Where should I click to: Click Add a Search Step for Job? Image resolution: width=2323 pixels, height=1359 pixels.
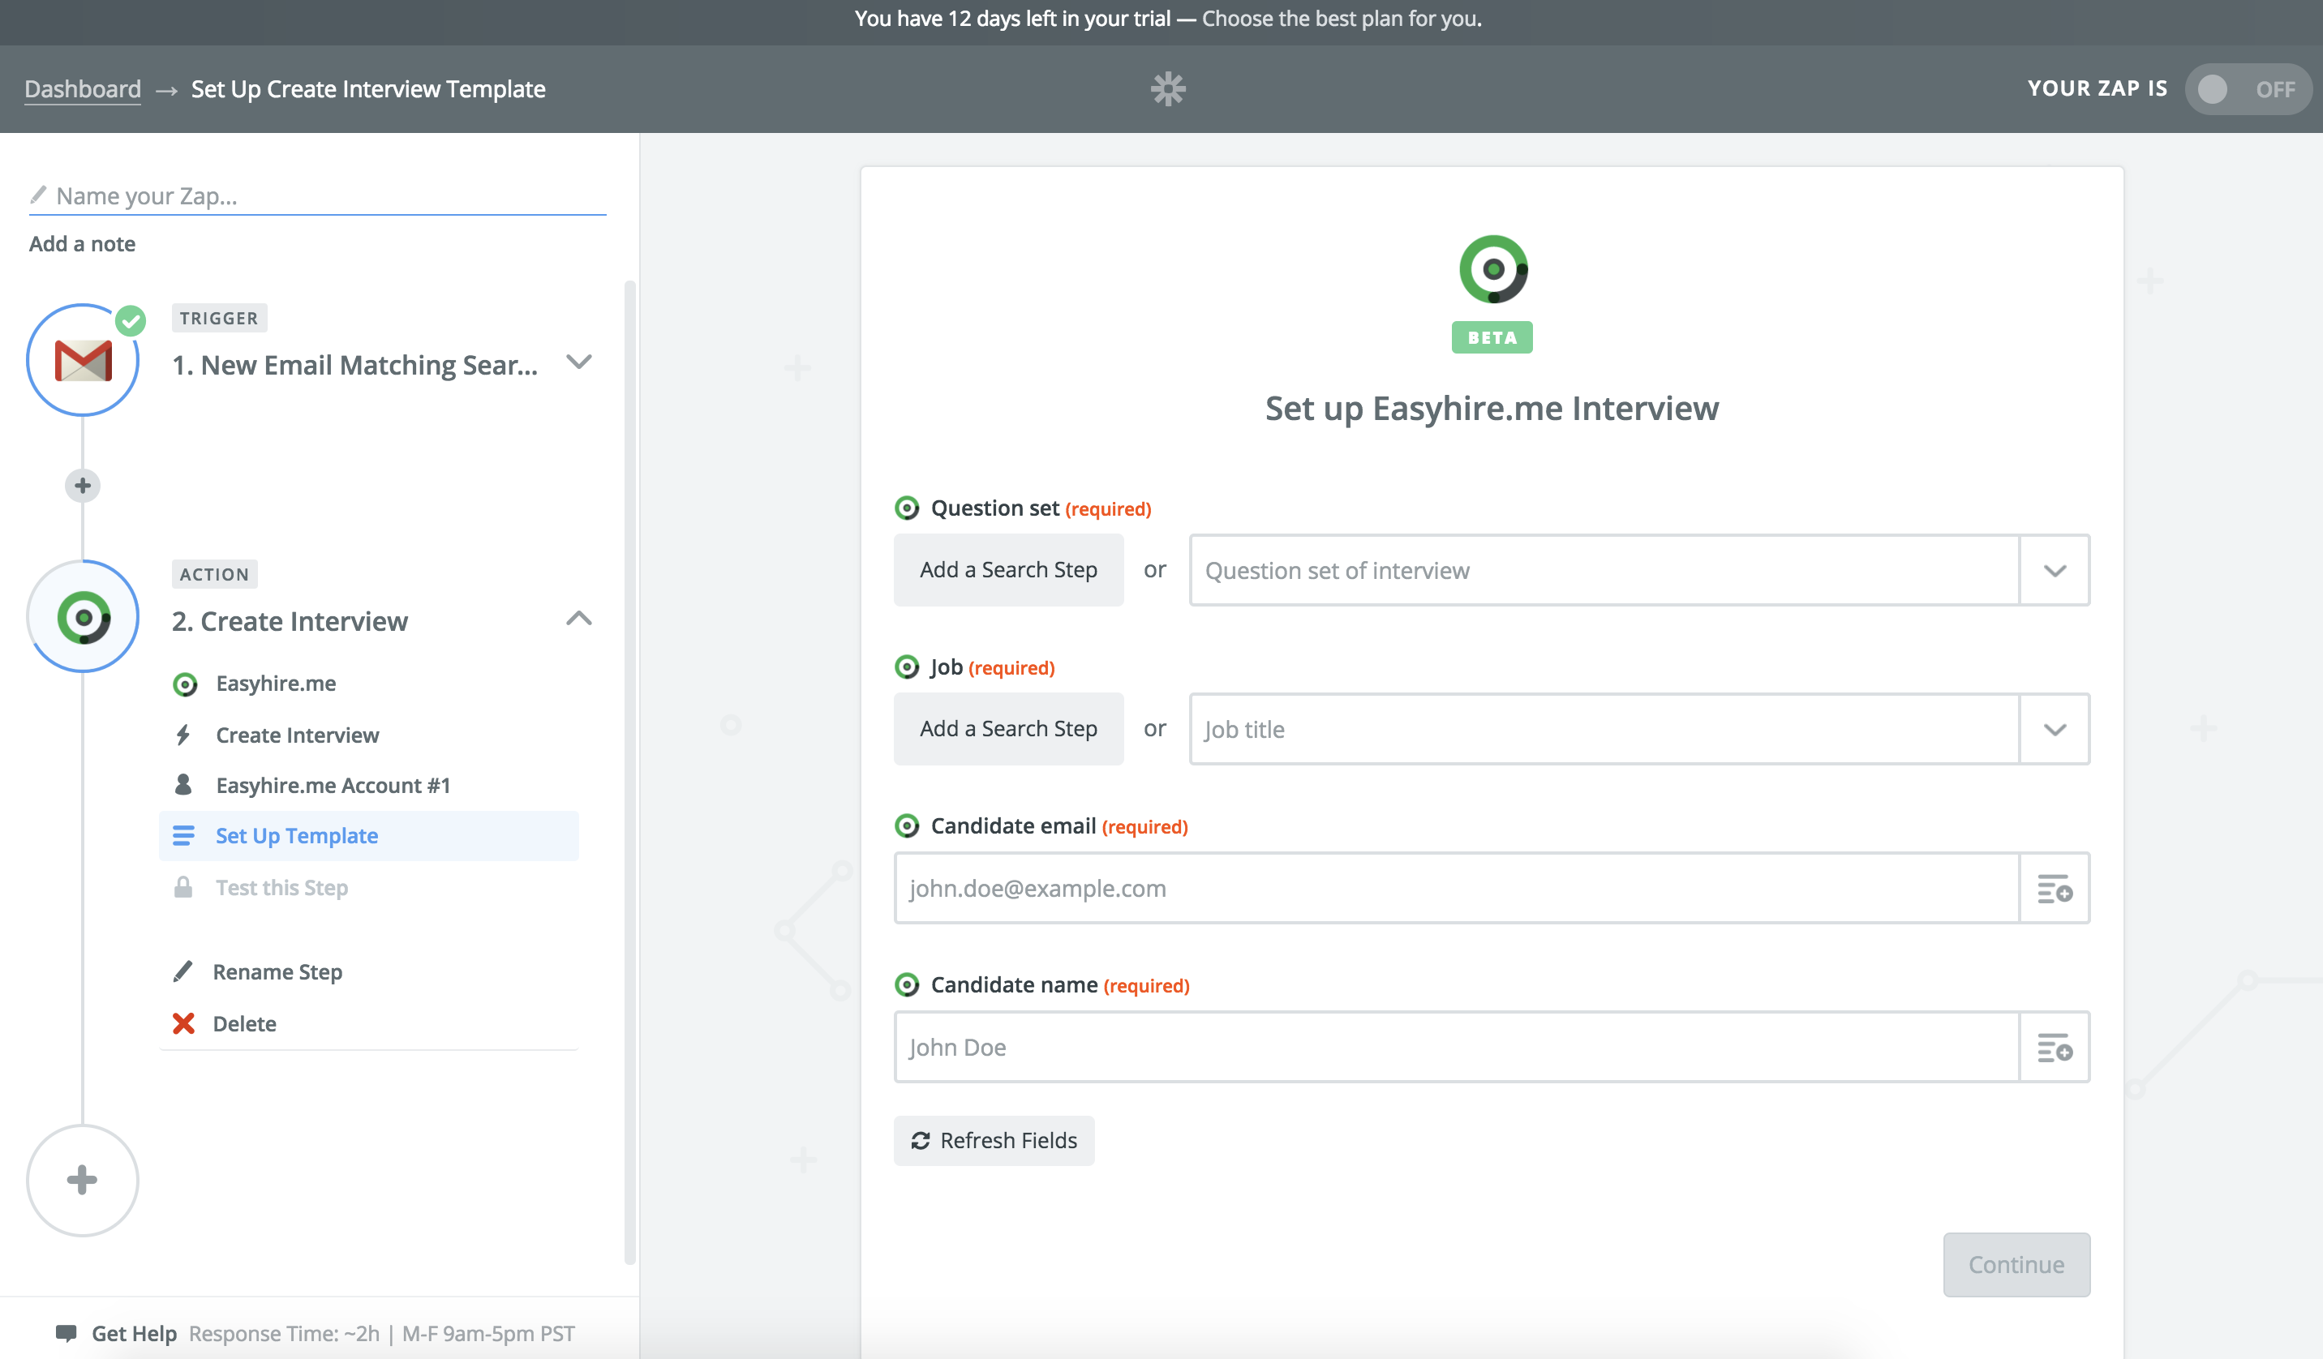pyautogui.click(x=1007, y=729)
